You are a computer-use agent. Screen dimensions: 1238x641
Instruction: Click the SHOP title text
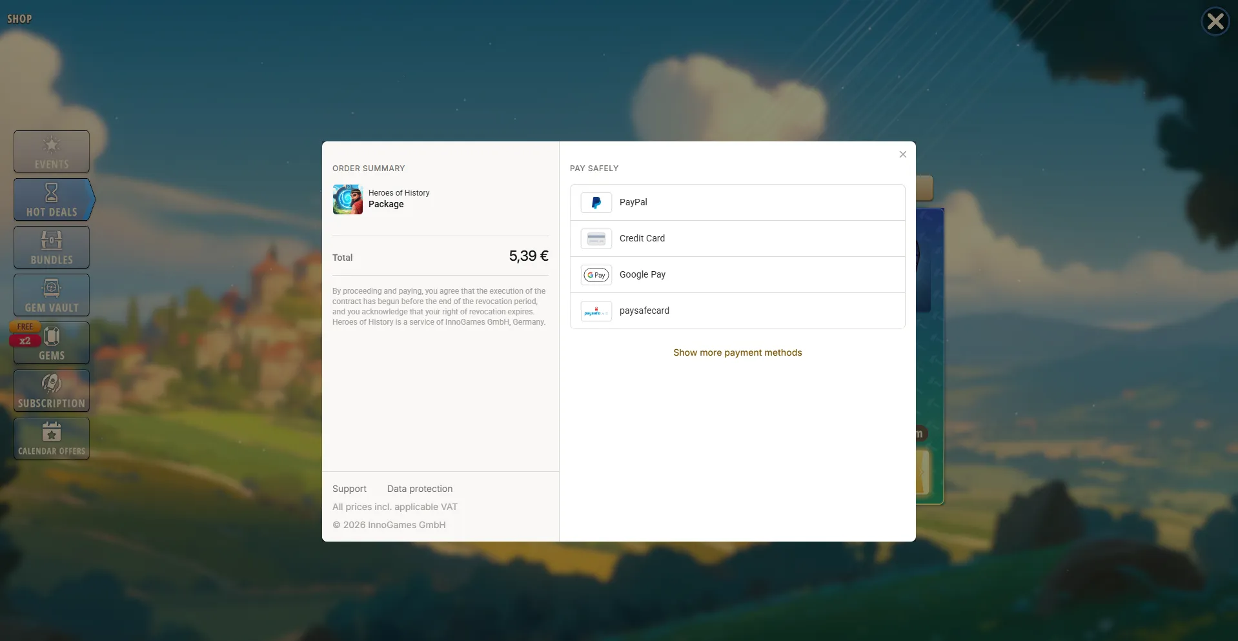pyautogui.click(x=19, y=19)
